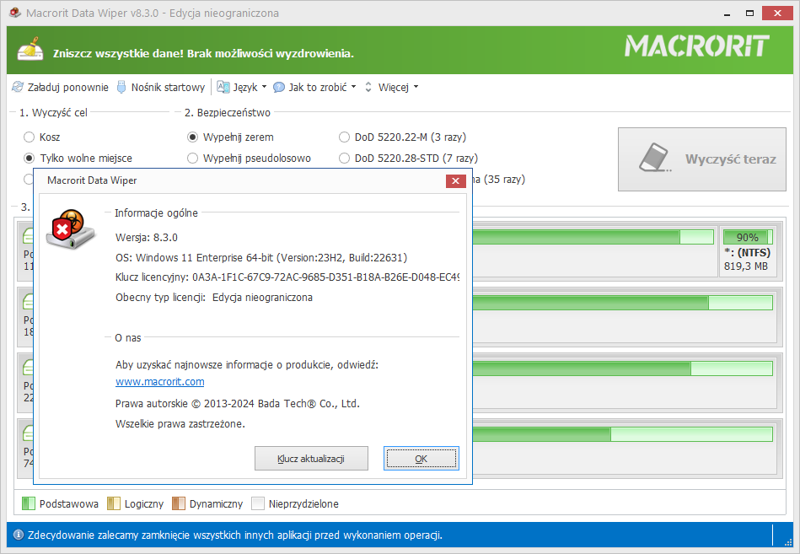
Task: Open the Załaduj ponownie toolbar item
Action: [x=60, y=87]
